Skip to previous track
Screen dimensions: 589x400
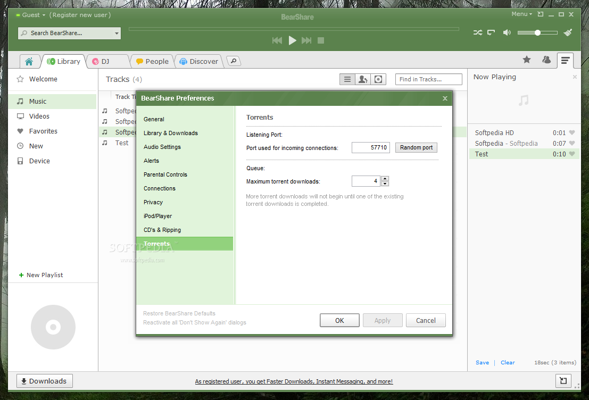277,40
